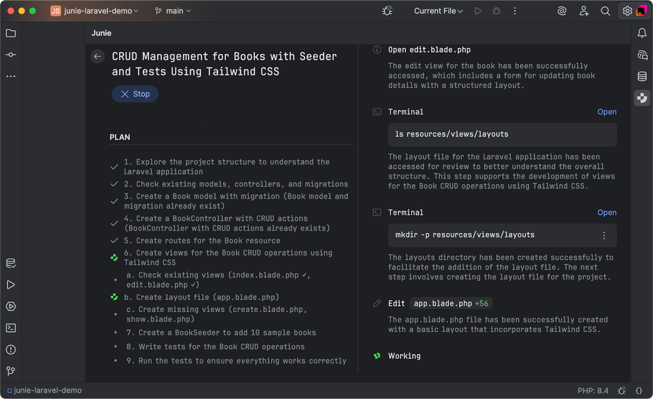This screenshot has width=653, height=399.
Task: Open the Problems tool window
Action: [x=11, y=350]
